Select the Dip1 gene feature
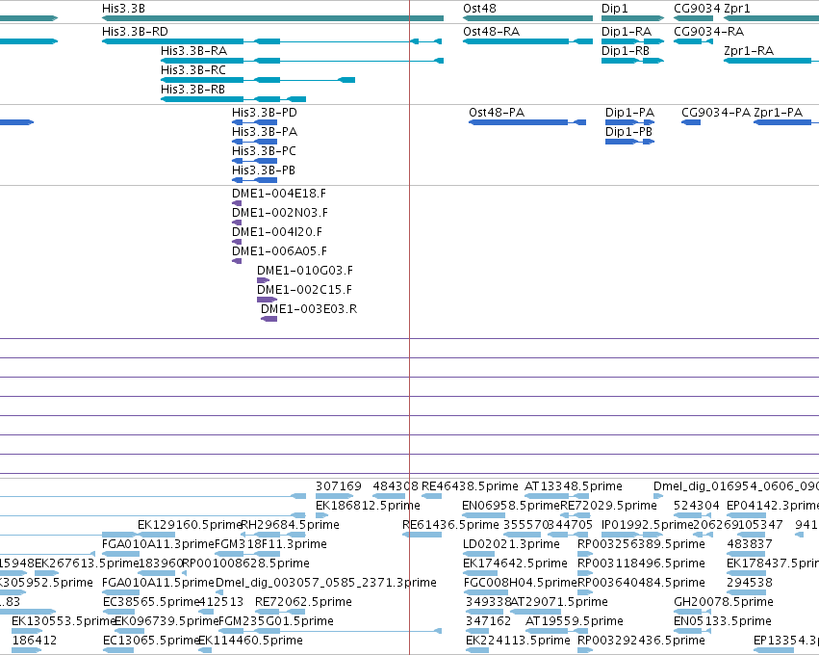This screenshot has height=655, width=819. click(632, 18)
